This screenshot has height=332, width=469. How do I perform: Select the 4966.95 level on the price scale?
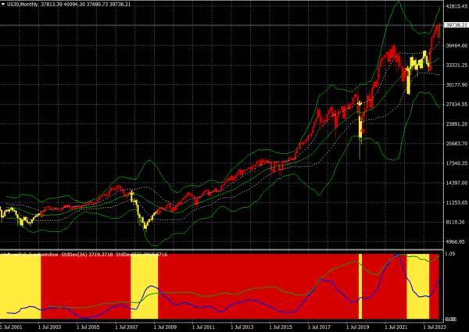(456, 241)
